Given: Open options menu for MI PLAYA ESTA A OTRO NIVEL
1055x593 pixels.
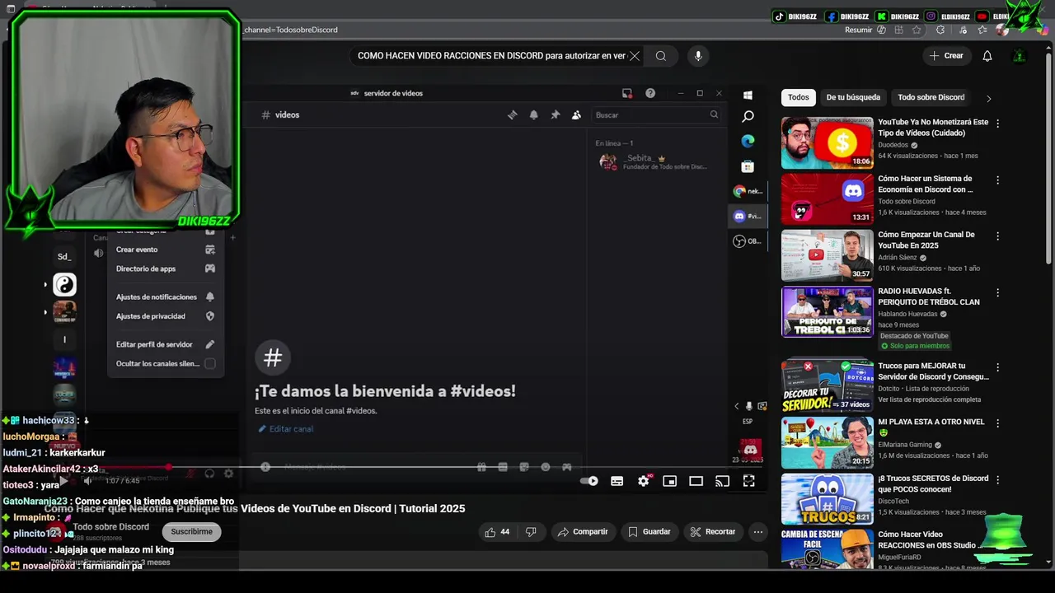Looking at the screenshot, I should tap(998, 423).
